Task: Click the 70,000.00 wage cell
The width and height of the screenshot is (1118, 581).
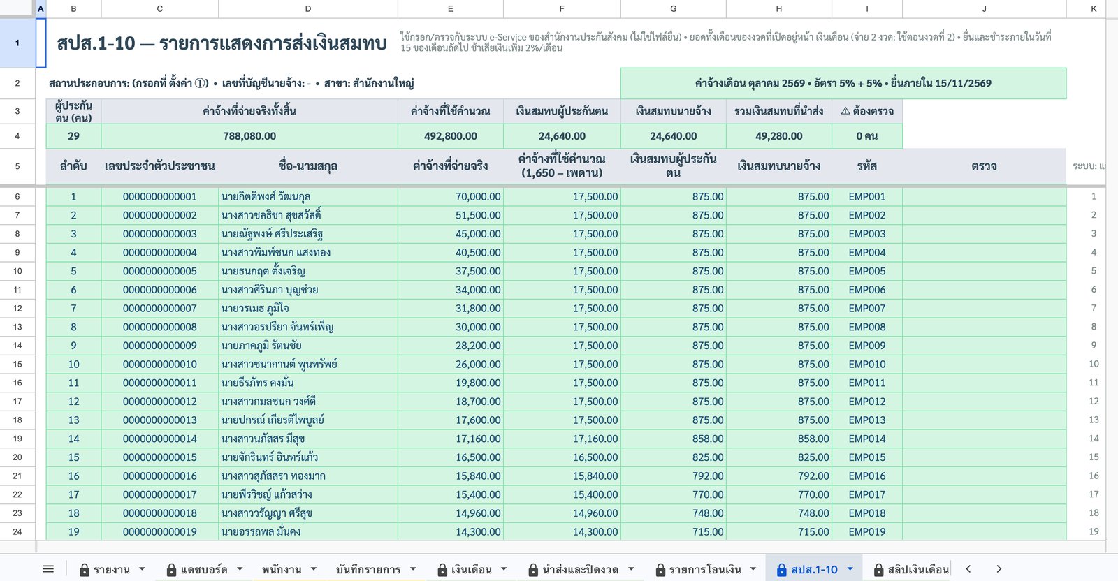Action: [x=451, y=197]
